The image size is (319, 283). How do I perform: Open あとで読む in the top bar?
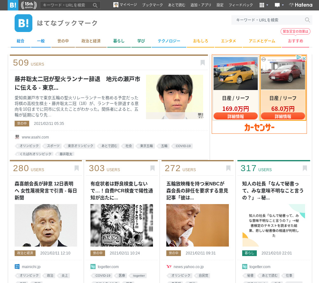176,5
